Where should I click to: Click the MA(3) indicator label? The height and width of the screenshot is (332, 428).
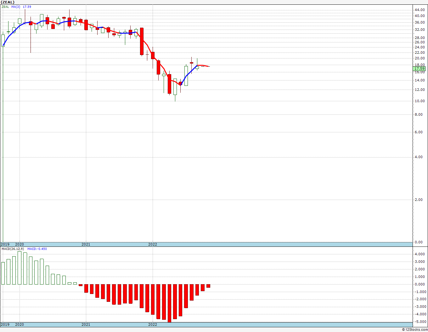(16, 7)
